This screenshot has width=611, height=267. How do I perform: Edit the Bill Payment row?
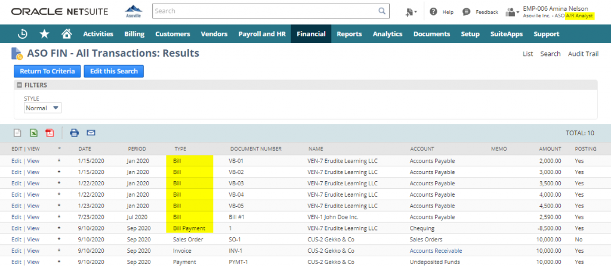[16, 228]
